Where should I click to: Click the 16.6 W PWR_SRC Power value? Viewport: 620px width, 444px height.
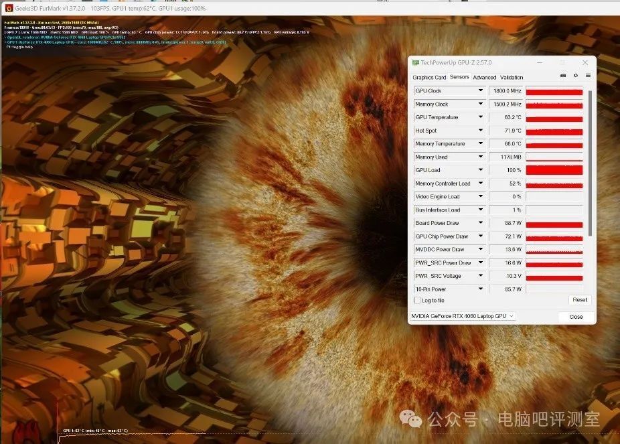click(x=506, y=263)
